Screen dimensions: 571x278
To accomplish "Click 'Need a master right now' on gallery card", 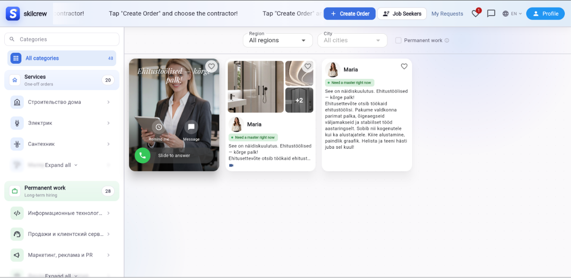I will (x=253, y=137).
